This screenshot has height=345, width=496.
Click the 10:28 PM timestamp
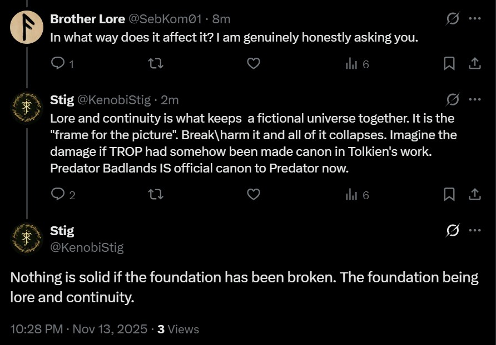pyautogui.click(x=36, y=329)
